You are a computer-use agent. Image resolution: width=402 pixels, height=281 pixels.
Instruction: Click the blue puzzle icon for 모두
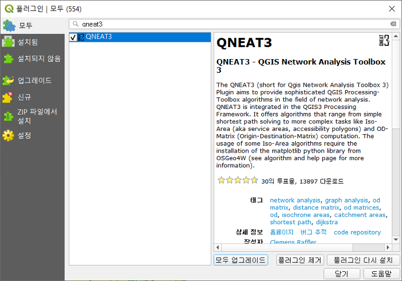[x=9, y=26]
